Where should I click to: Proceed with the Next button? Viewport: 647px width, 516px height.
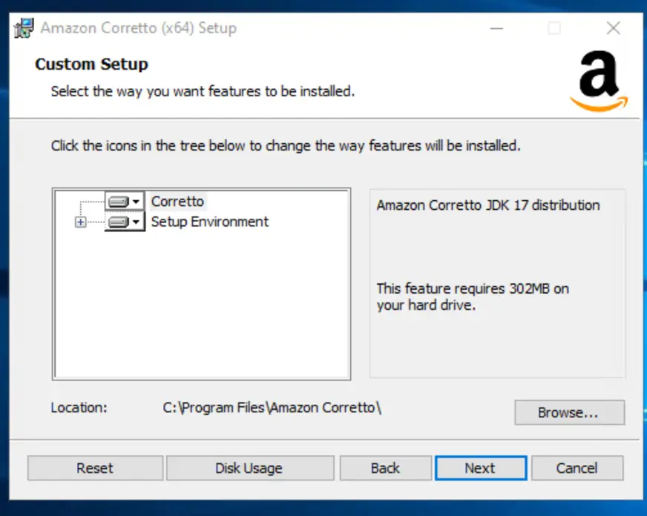(x=481, y=468)
